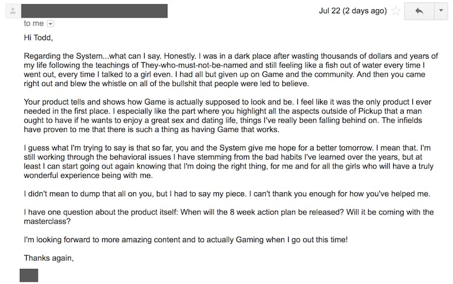Click the line 'I didn't mean to dump'
453x284 pixels.
click(227, 193)
